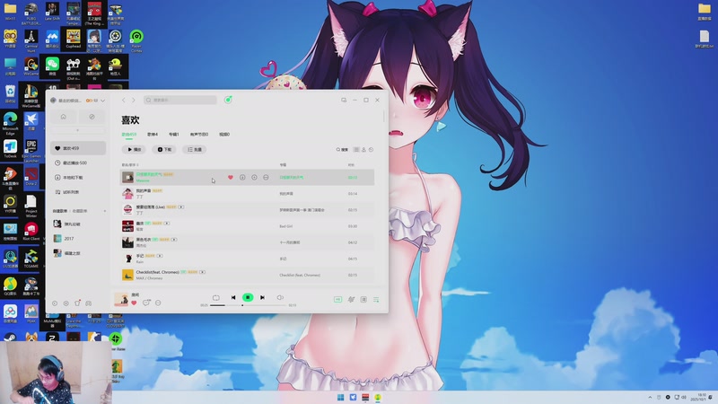The image size is (718, 404).
Task: Switch to list view layout icon
Action: (356, 150)
